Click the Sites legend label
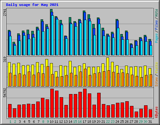This screenshot has height=125, width=160. coord(157,82)
